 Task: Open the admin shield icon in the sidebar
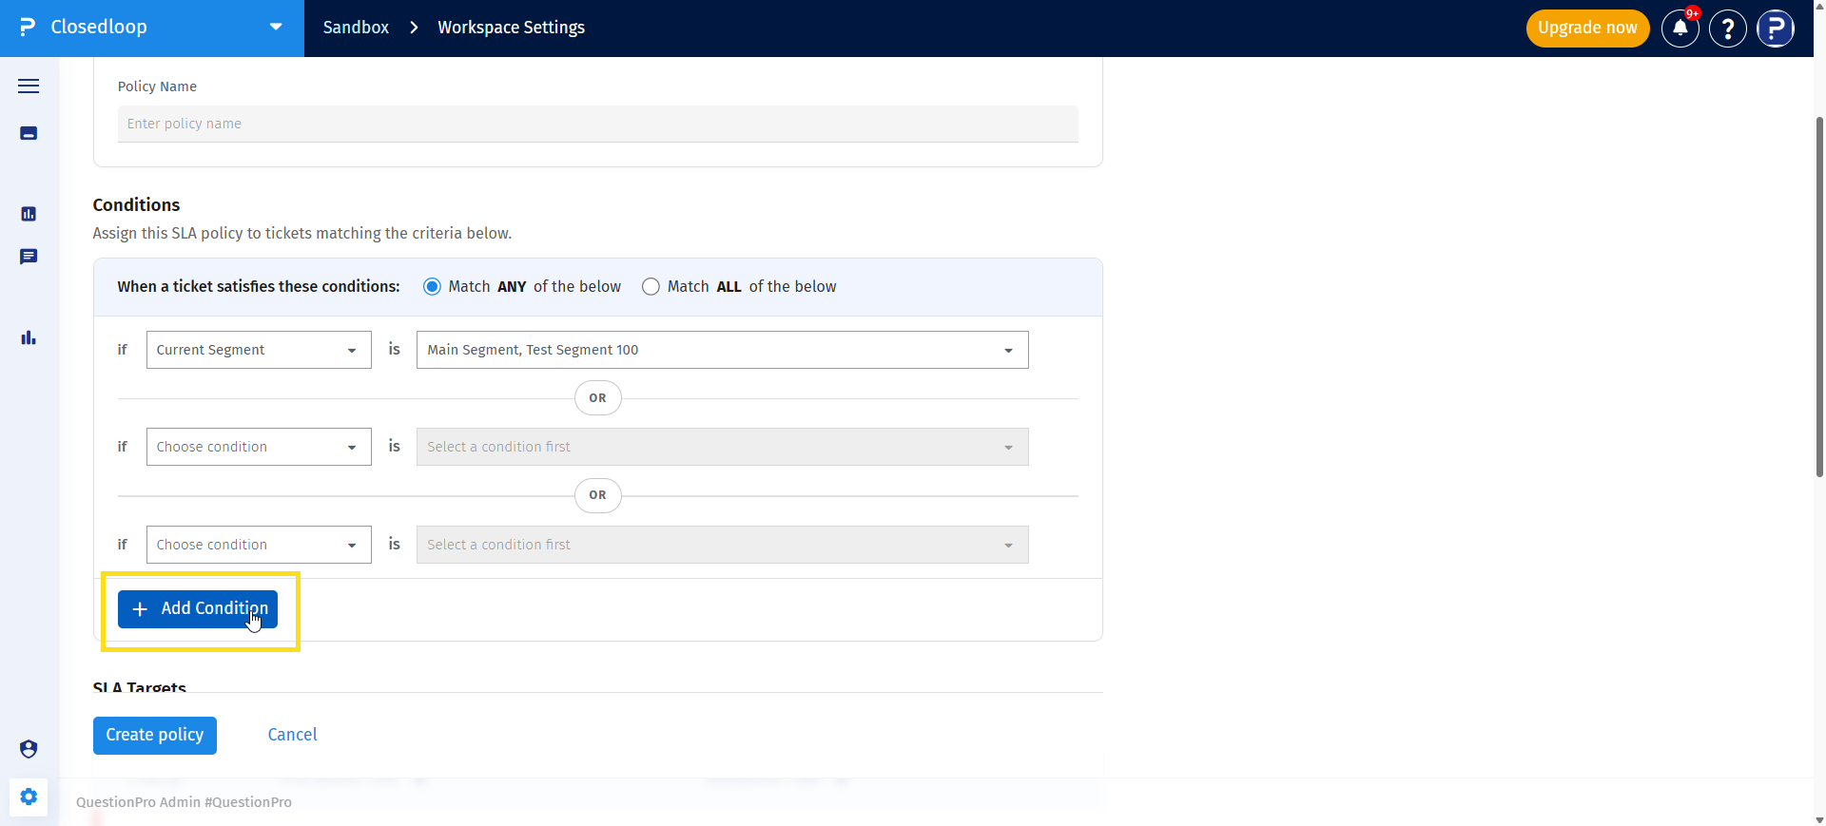coord(29,749)
